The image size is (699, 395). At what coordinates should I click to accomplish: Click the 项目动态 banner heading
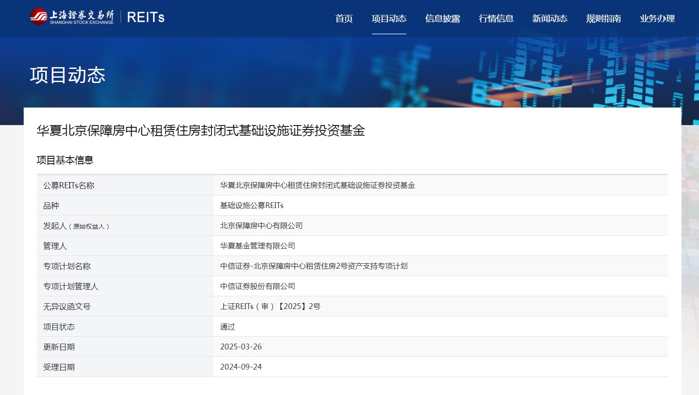pos(68,75)
